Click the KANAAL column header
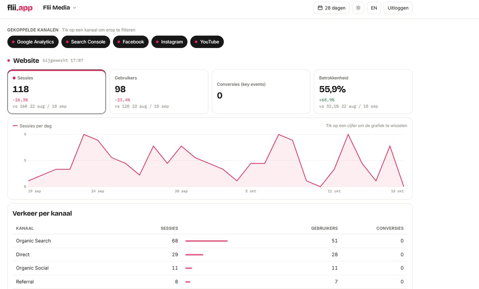The height and width of the screenshot is (289, 479). pyautogui.click(x=25, y=228)
